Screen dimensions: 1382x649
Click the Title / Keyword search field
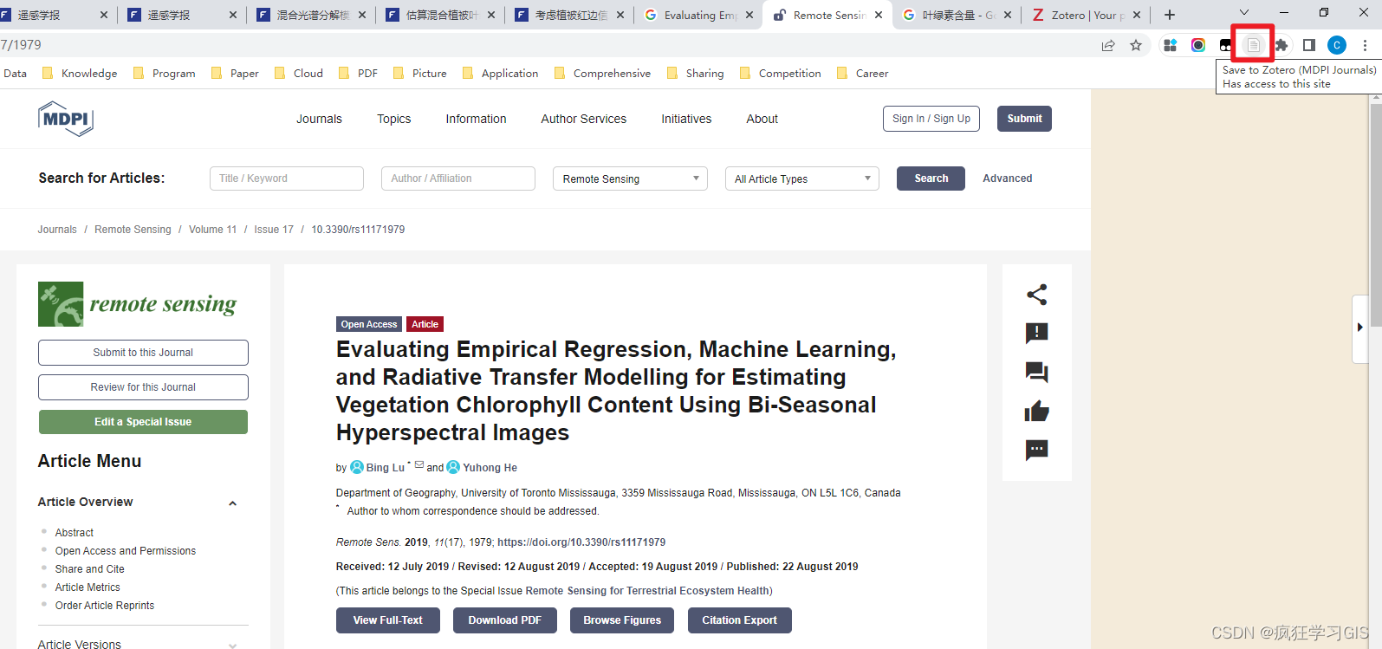pyautogui.click(x=286, y=178)
